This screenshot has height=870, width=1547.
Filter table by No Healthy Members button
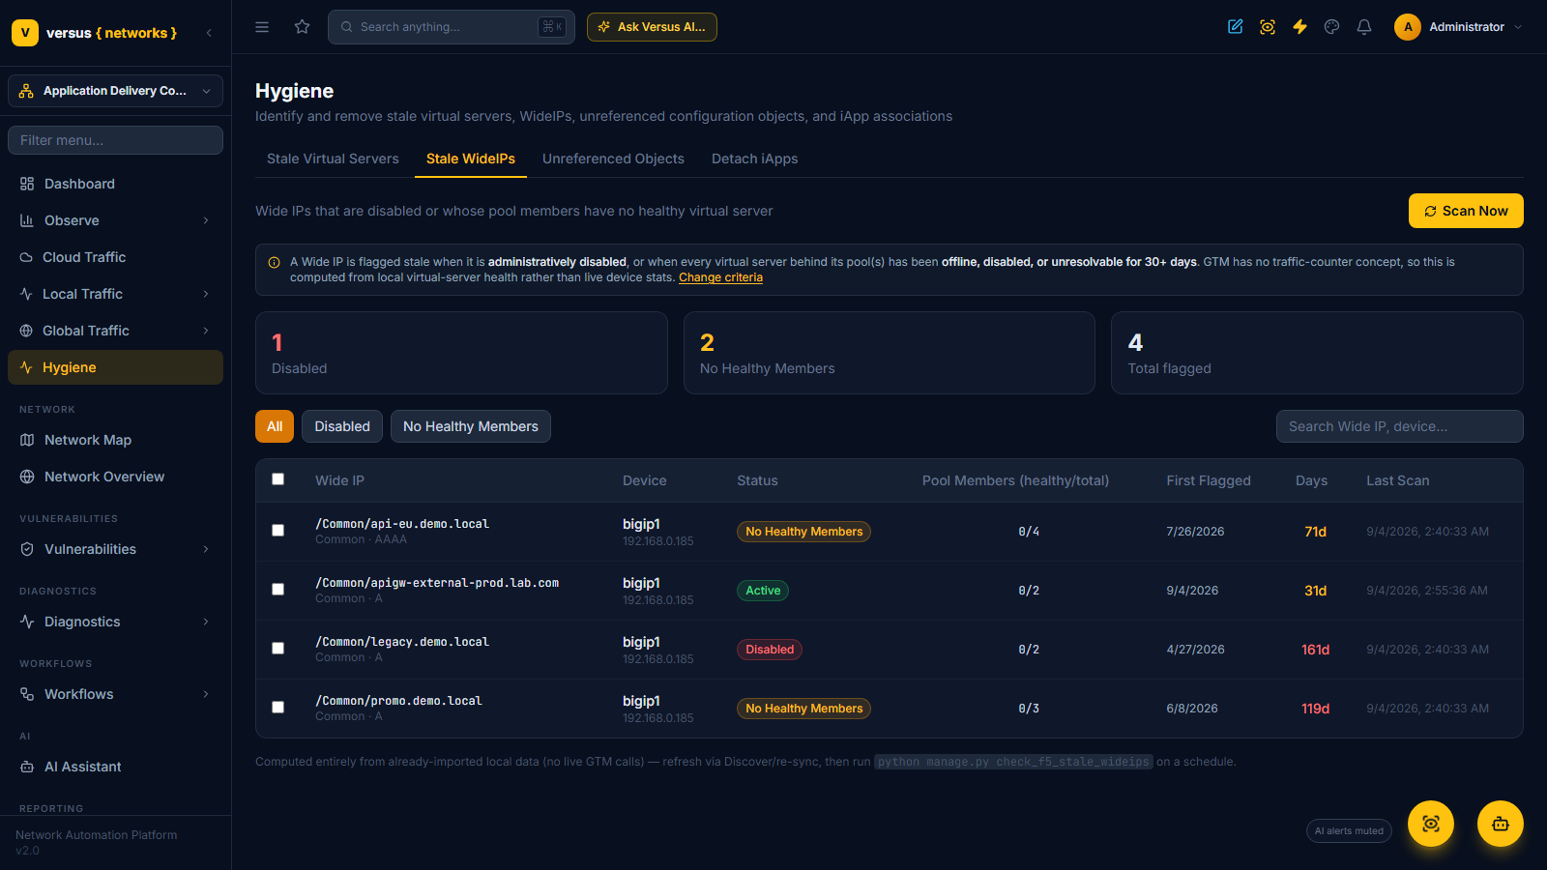click(x=471, y=426)
